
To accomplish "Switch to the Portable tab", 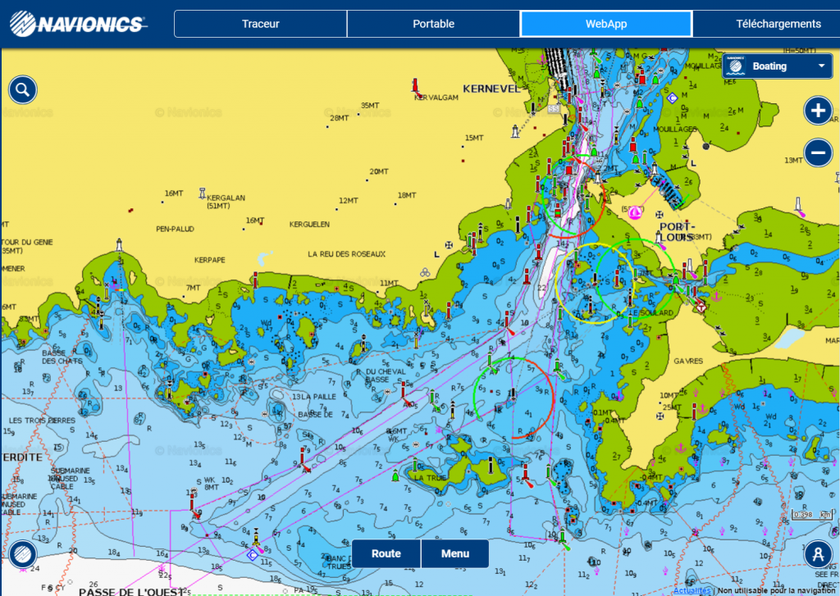I will pos(433,24).
